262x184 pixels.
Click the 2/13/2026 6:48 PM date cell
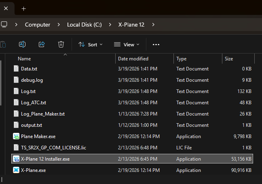pos(137,148)
